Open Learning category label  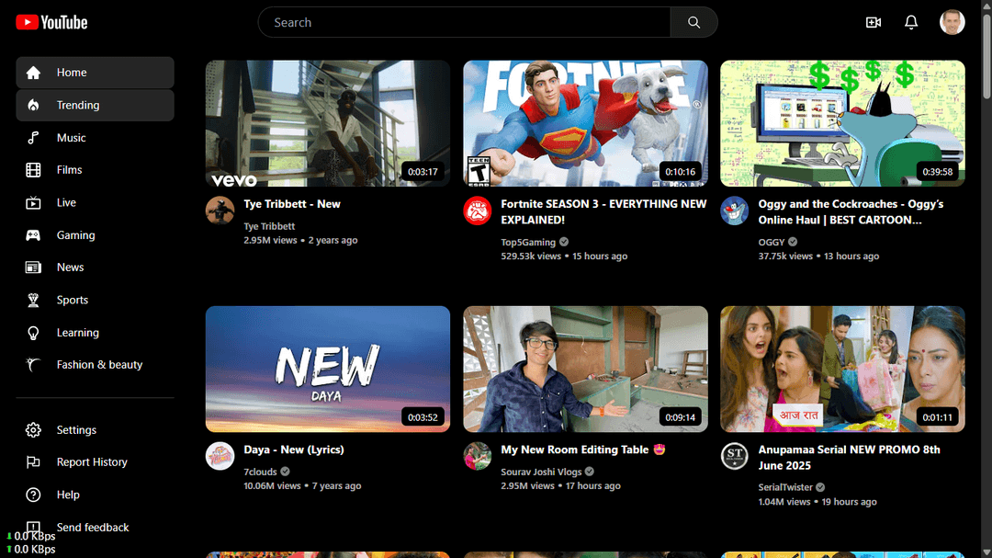[78, 333]
